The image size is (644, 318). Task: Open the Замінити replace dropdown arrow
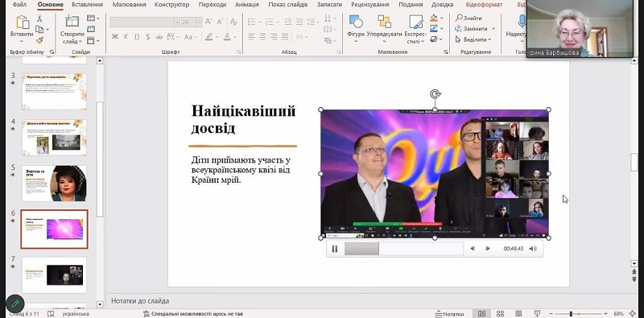(x=493, y=29)
